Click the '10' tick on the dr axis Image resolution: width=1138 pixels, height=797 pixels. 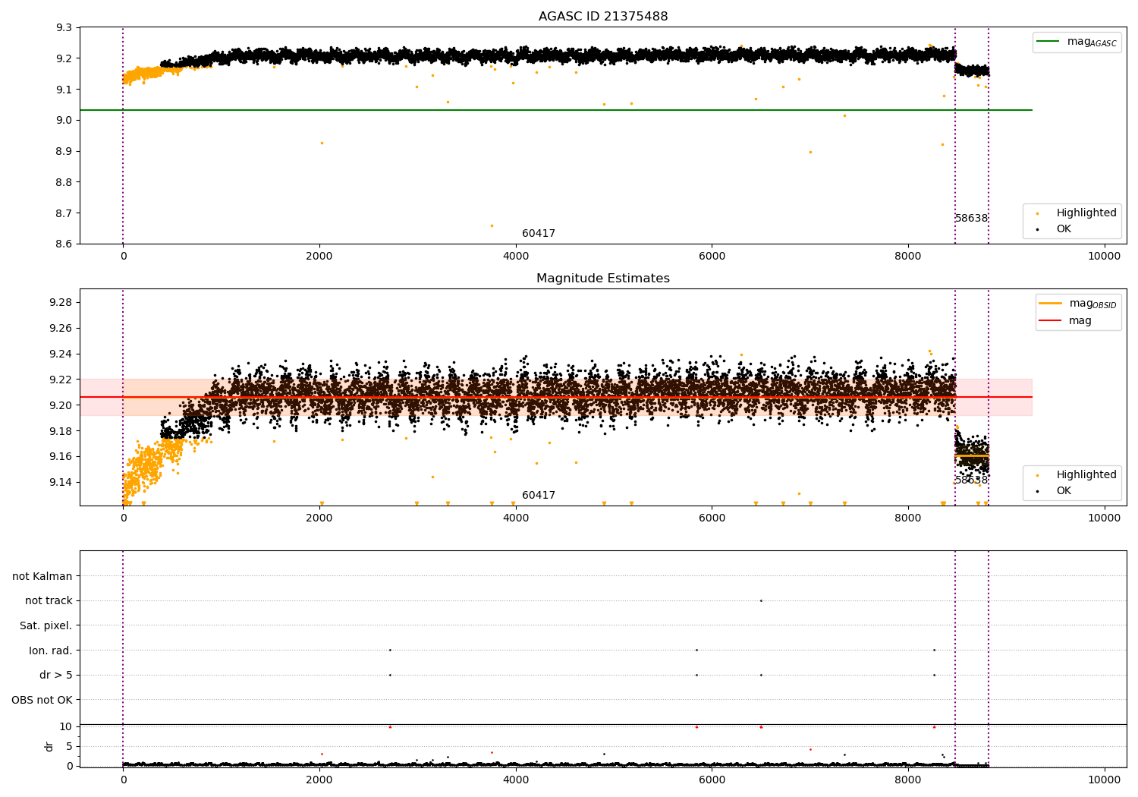(66, 726)
